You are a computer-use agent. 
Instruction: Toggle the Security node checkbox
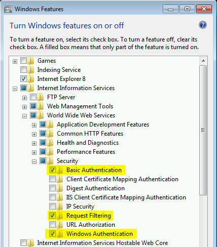click(x=43, y=160)
